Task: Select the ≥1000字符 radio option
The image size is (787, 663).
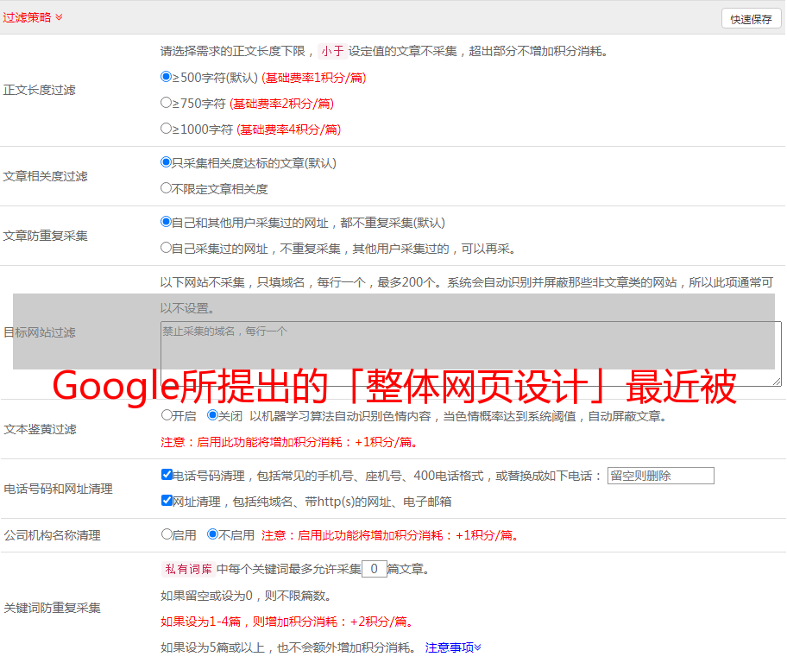Action: coord(167,129)
